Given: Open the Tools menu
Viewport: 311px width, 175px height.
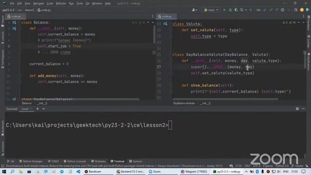Looking at the screenshot, I should (80, 3).
